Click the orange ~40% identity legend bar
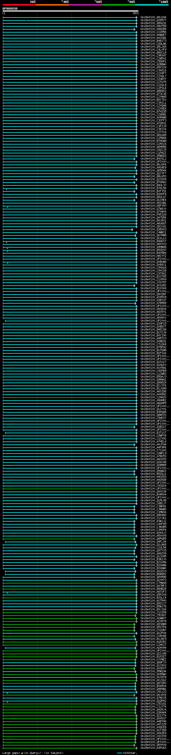171x755 pixels. (52, 5)
